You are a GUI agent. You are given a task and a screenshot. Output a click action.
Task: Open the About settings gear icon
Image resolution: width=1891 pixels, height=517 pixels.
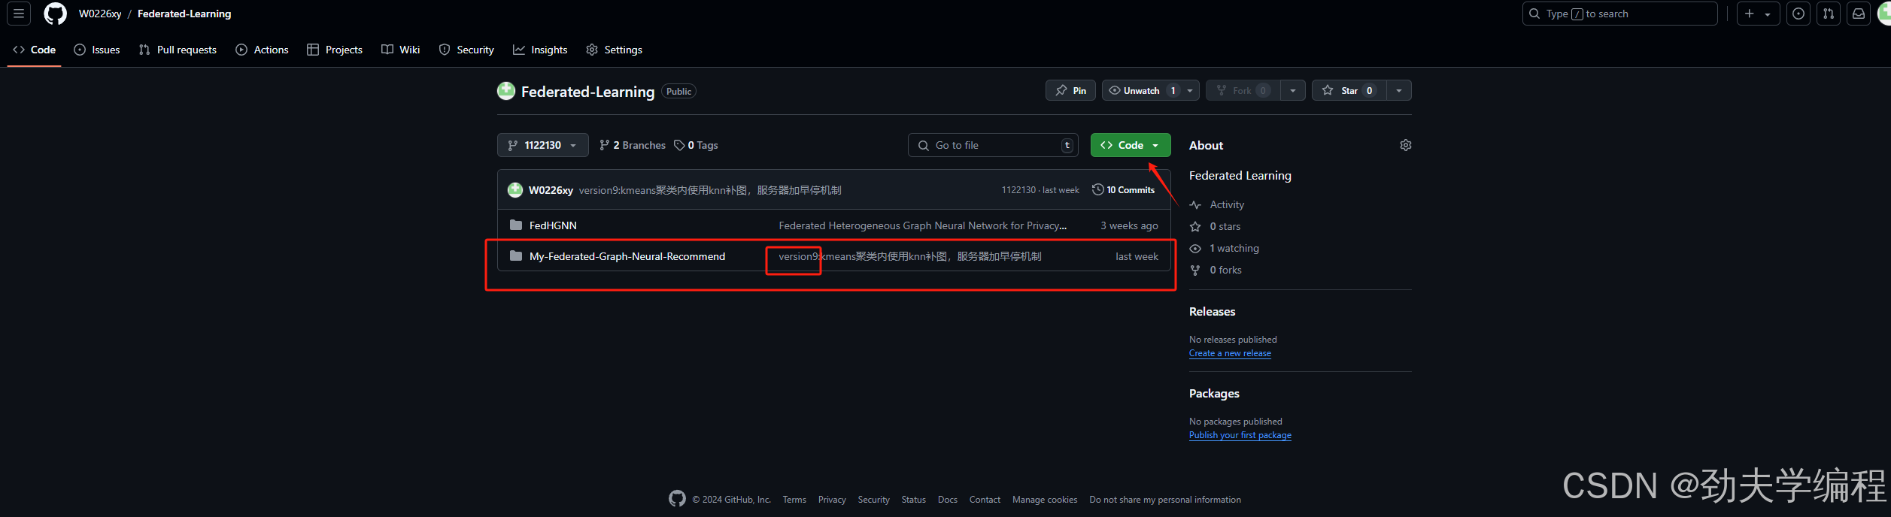click(1405, 145)
